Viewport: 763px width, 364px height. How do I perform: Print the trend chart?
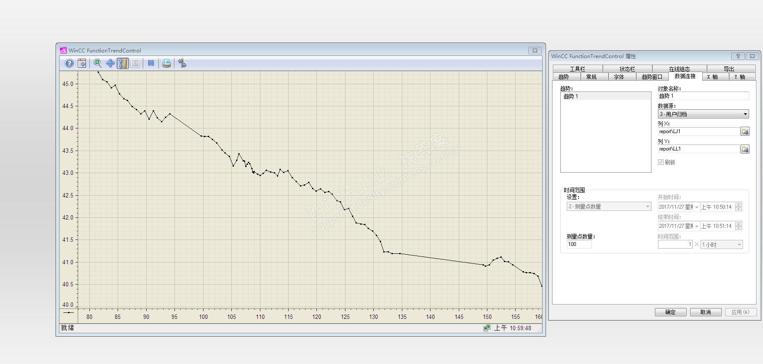pyautogui.click(x=166, y=63)
